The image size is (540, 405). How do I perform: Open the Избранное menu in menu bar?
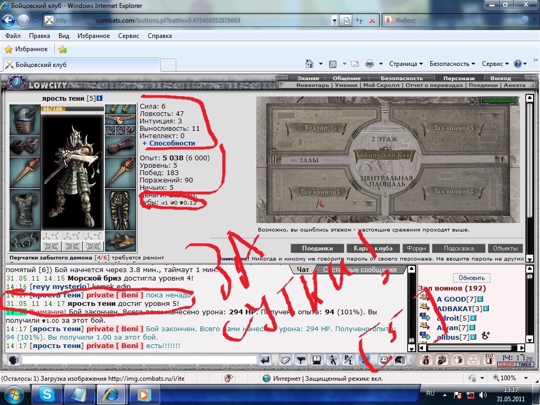93,36
